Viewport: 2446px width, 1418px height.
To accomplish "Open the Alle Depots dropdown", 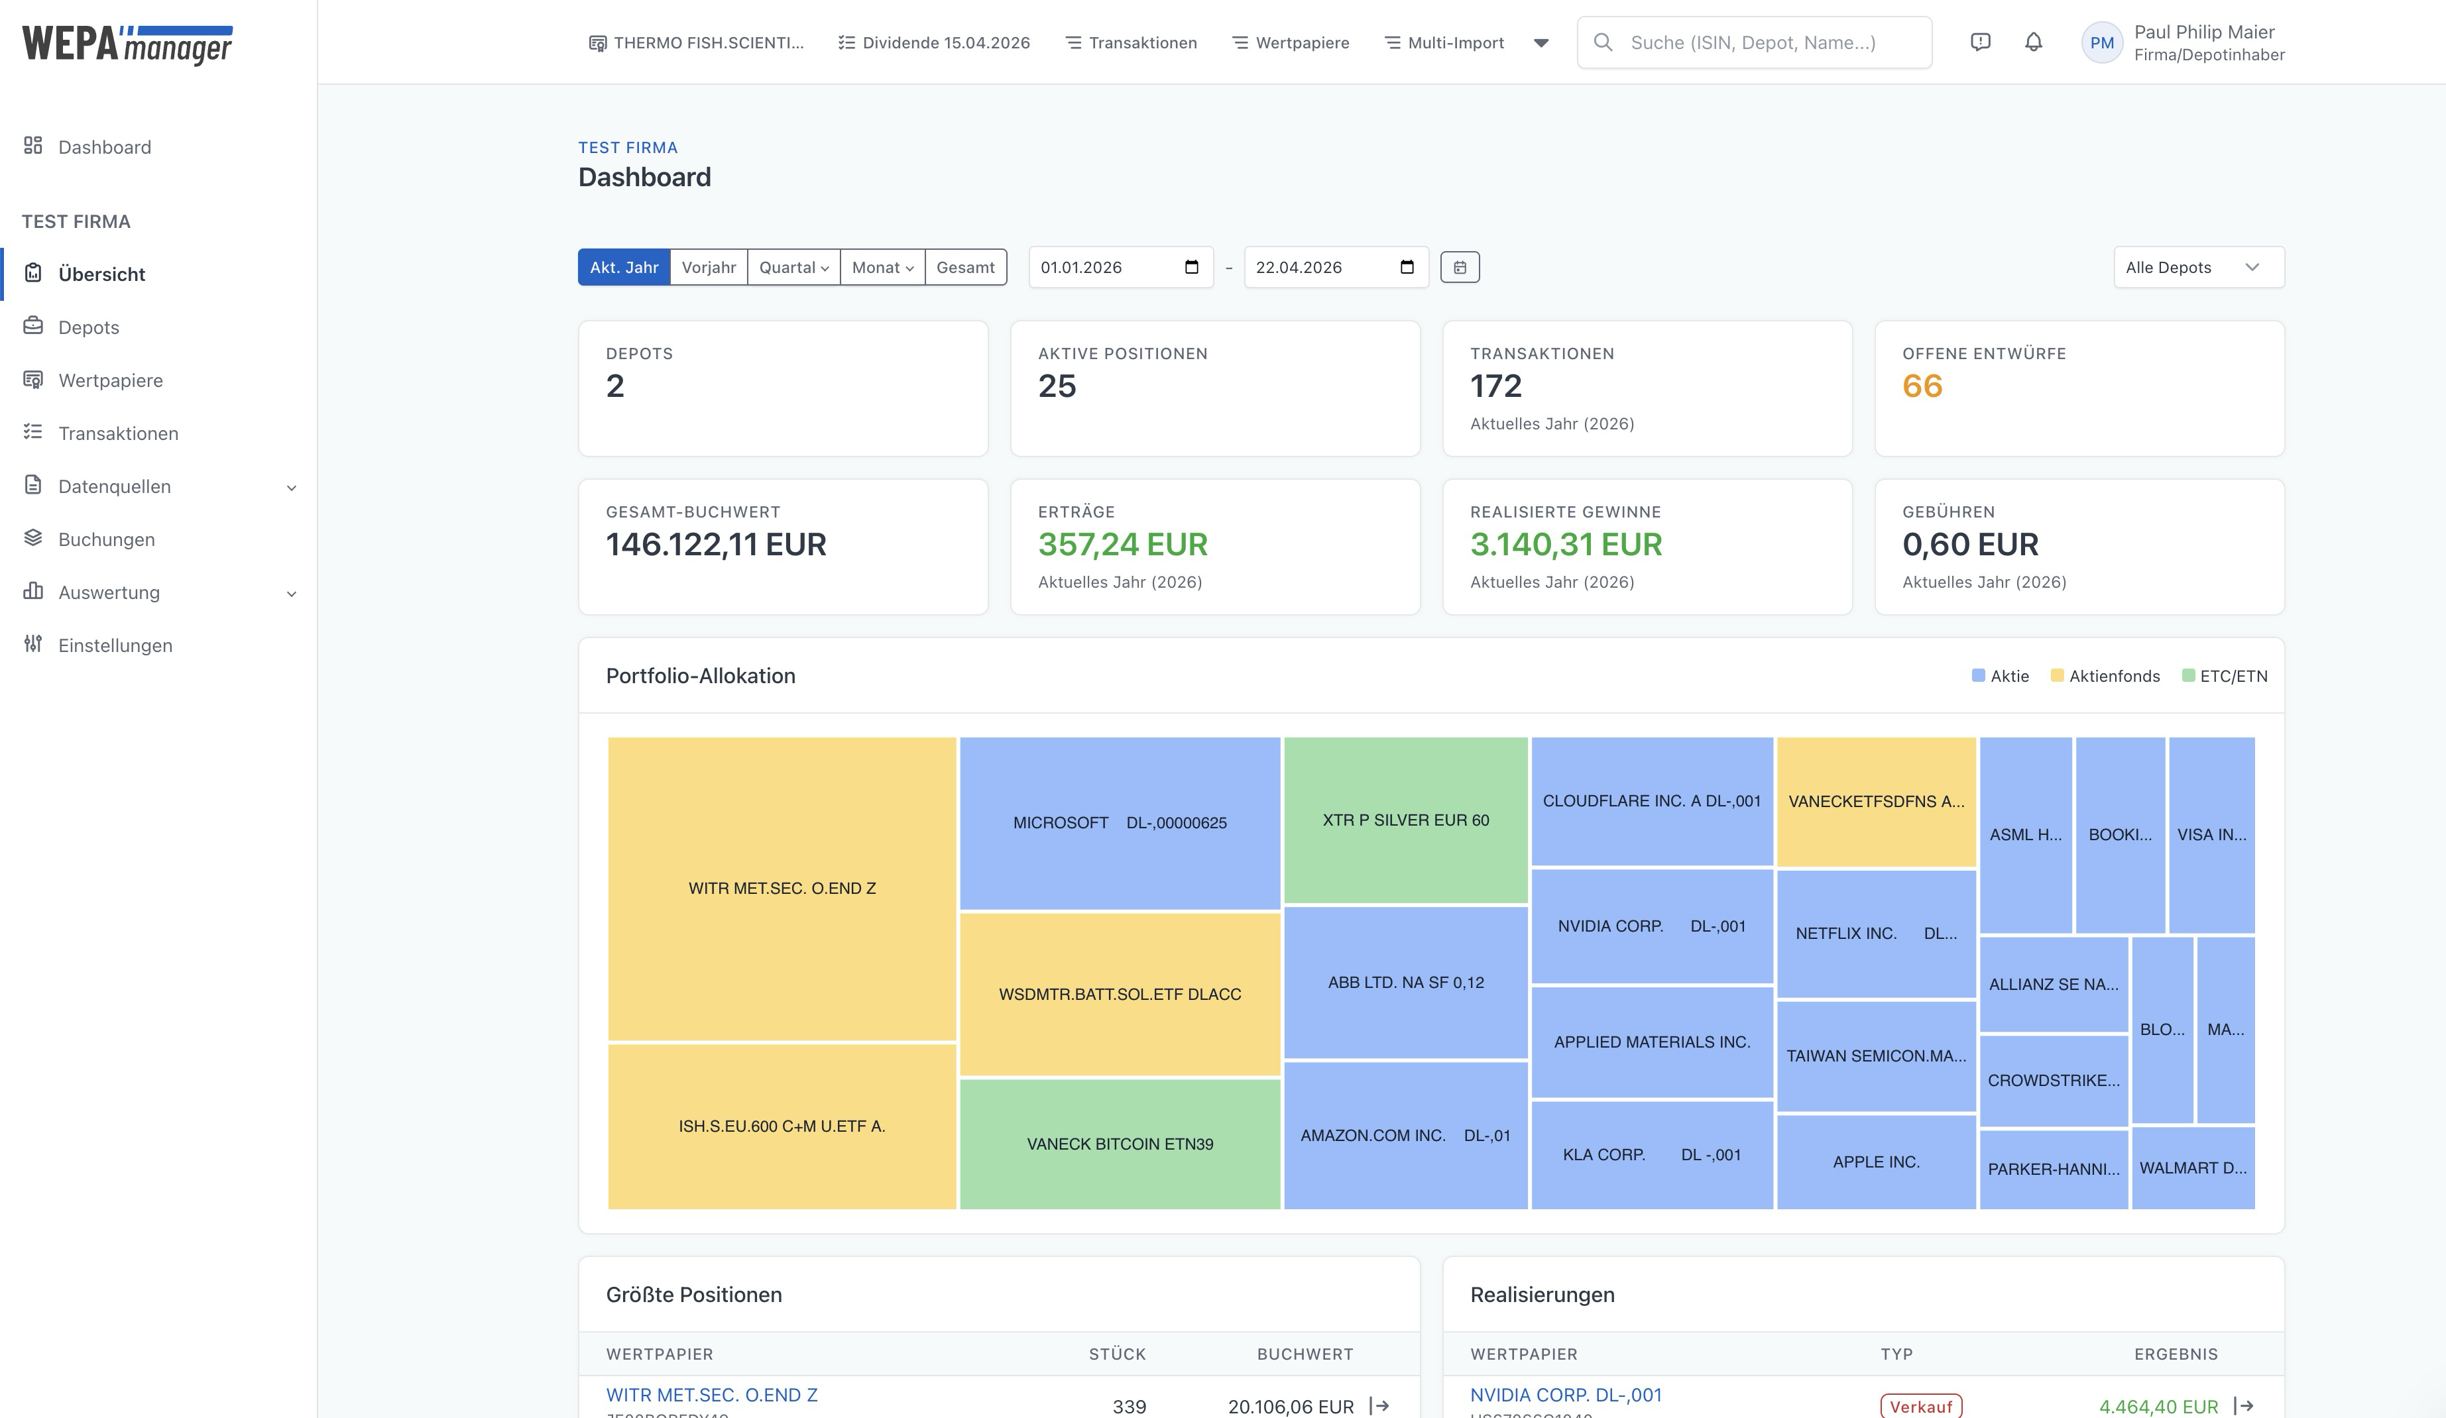I will point(2197,267).
